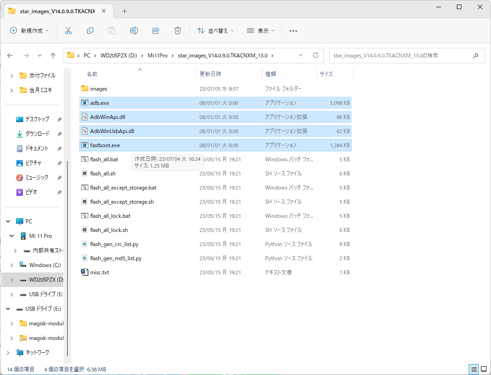Go up one folder level arrow
Screen dimensions: 491x375
(x=53, y=56)
